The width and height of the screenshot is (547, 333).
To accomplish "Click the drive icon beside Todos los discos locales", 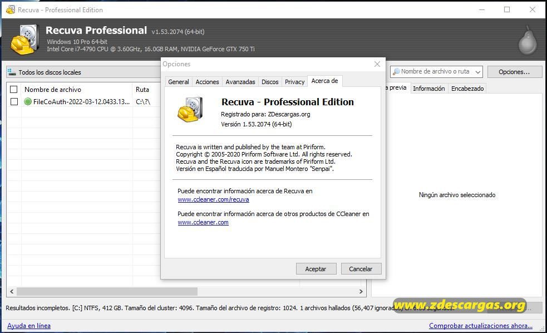I will tap(12, 72).
